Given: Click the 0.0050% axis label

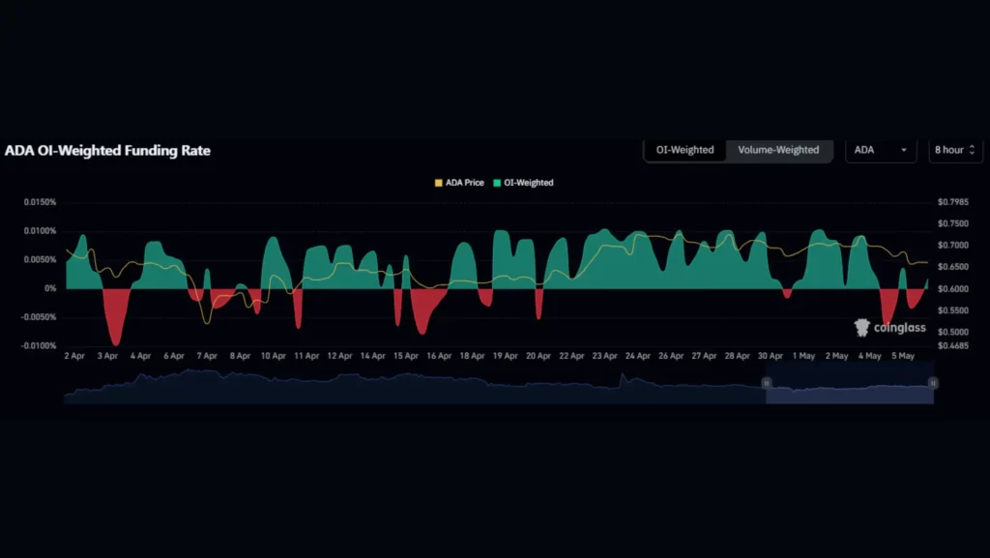Looking at the screenshot, I should click(40, 259).
